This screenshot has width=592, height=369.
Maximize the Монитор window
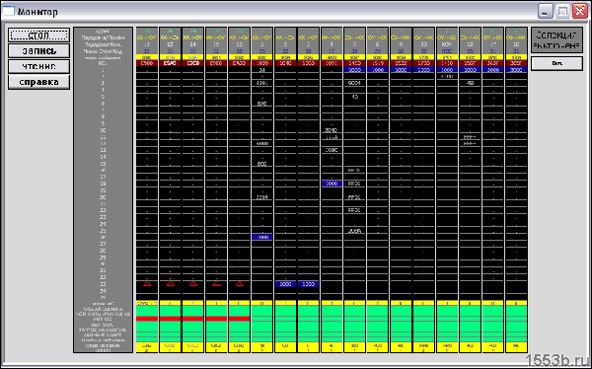[562, 11]
